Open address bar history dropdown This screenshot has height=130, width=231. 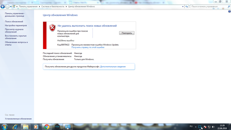click(183, 7)
